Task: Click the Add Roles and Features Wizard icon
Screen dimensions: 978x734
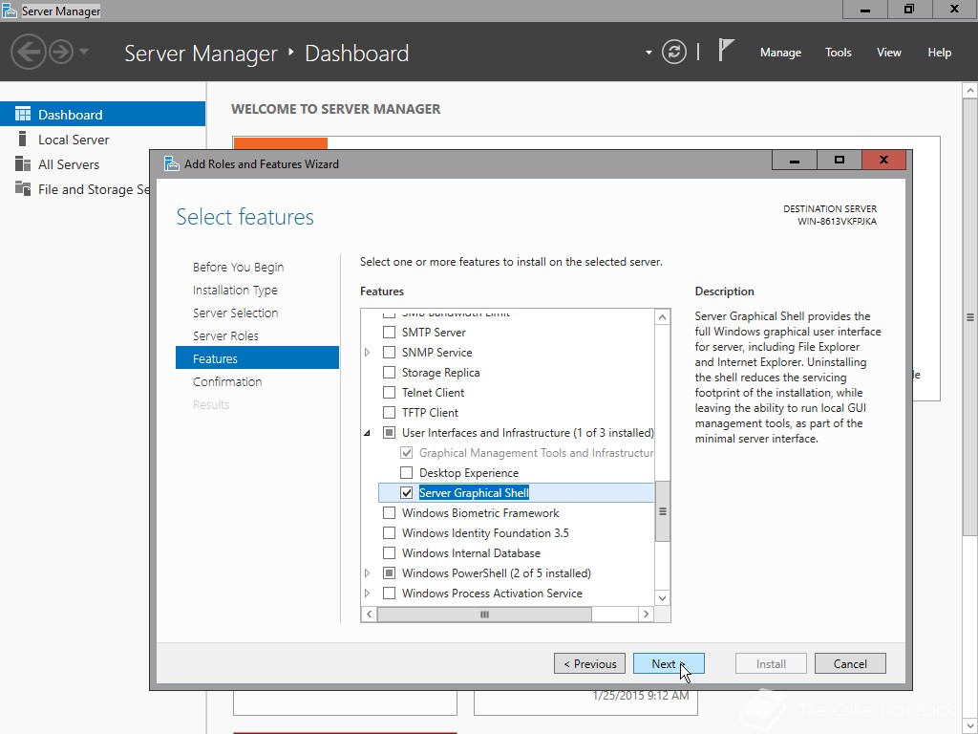Action: click(x=171, y=163)
